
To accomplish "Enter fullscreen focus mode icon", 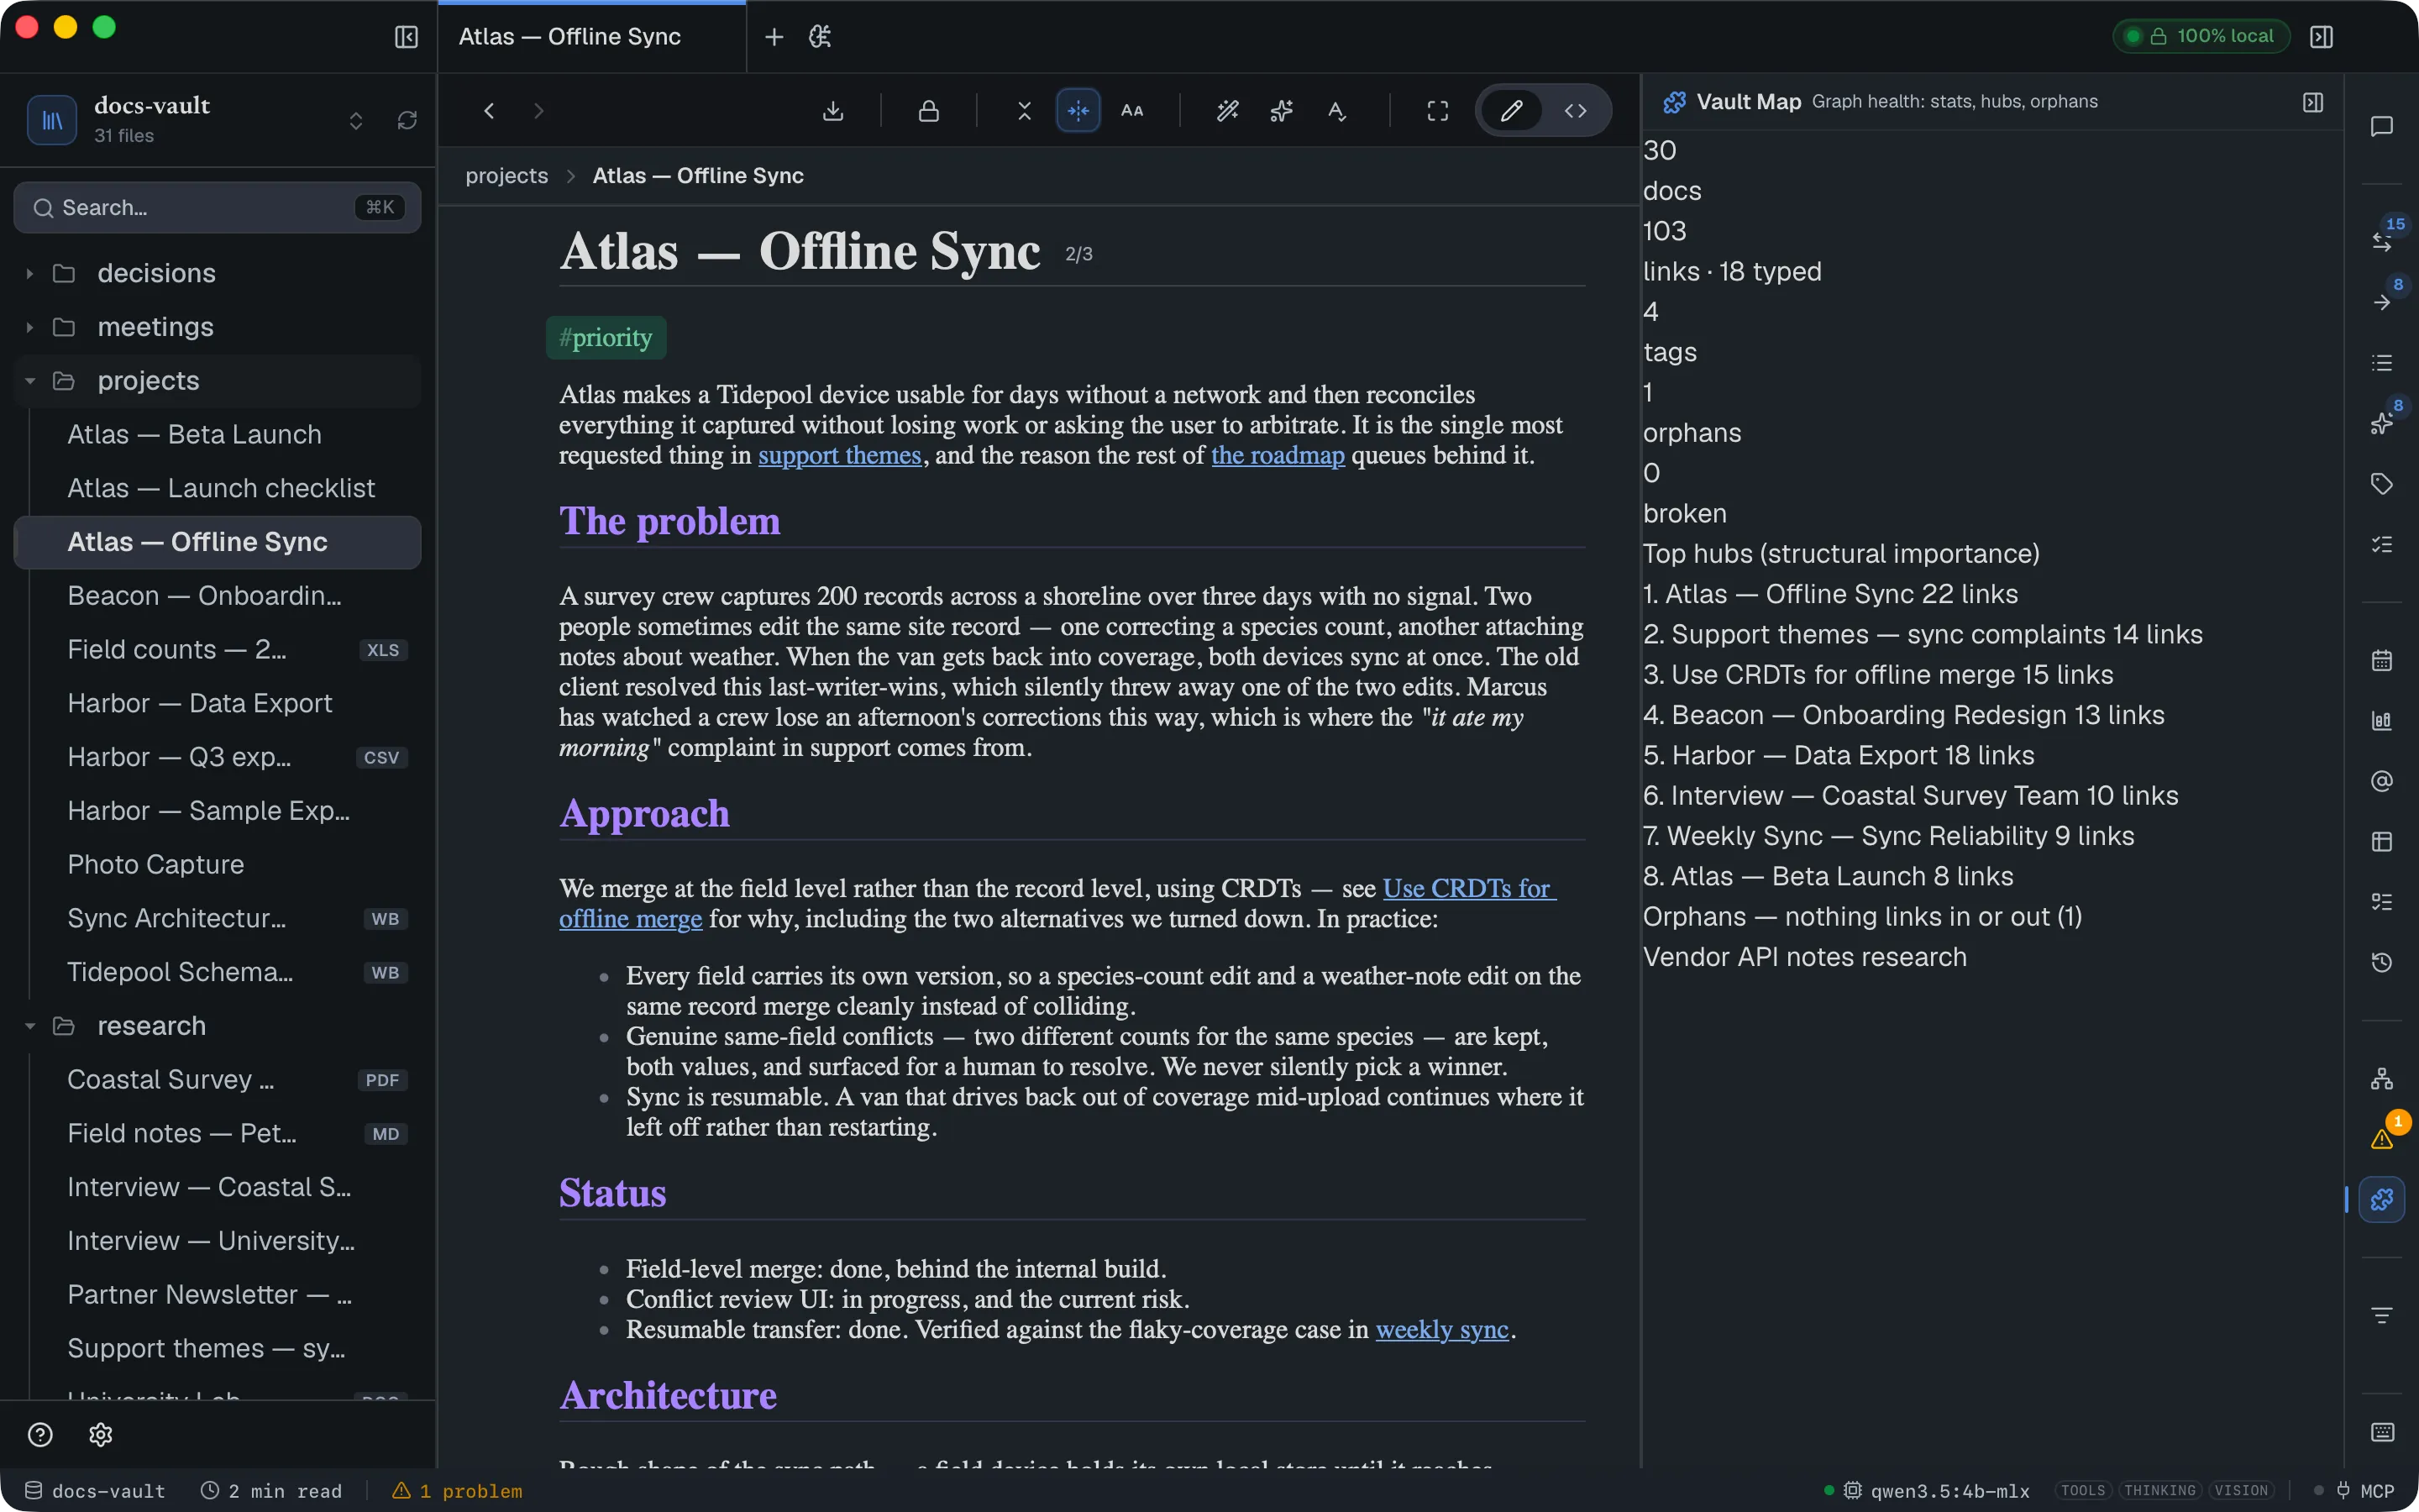I will (x=1437, y=110).
